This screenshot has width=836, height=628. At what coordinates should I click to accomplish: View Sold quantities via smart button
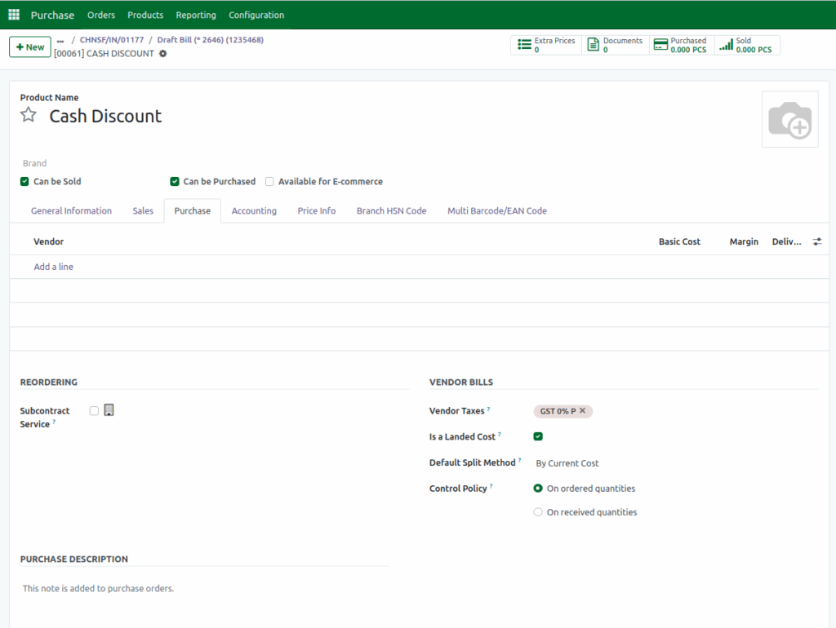click(x=746, y=45)
